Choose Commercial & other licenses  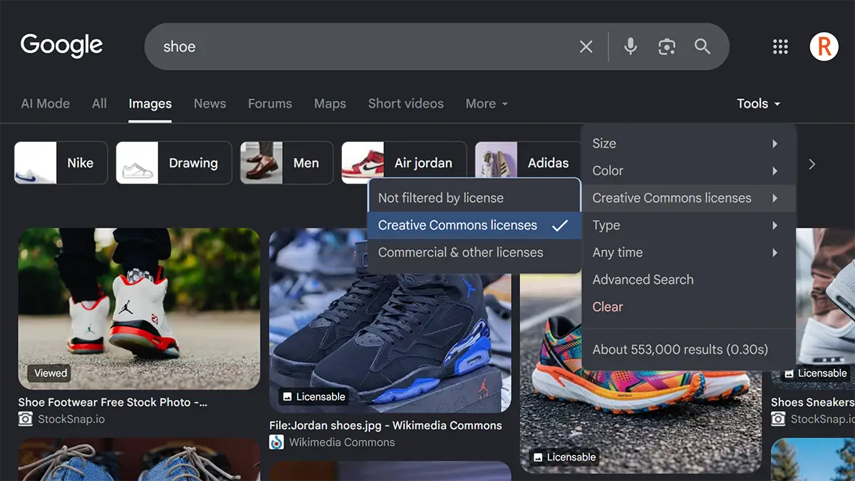point(475,252)
